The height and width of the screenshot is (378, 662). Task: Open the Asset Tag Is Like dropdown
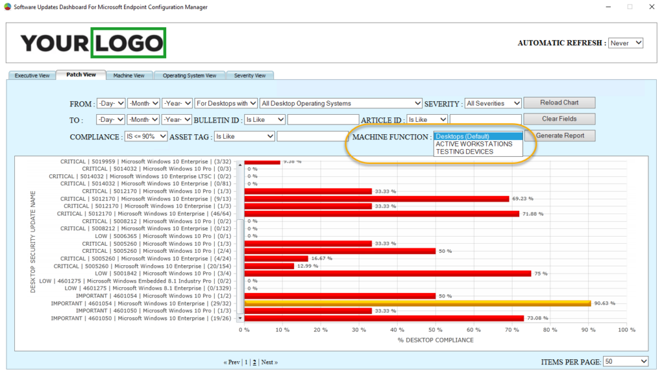coord(244,137)
